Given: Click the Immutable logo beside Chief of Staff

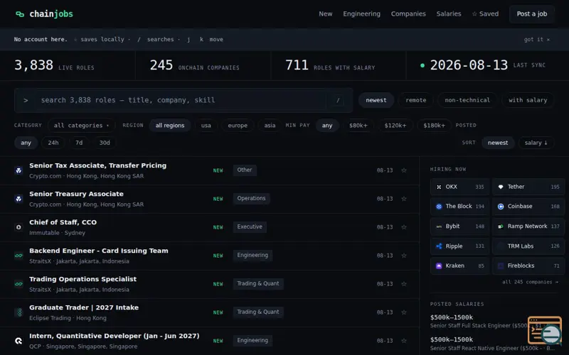Looking at the screenshot, I should click(x=18, y=227).
